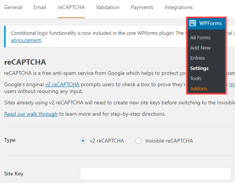This screenshot has height=183, width=235.
Task: Click the reCAPTCHA section heading
Action: coord(25,62)
